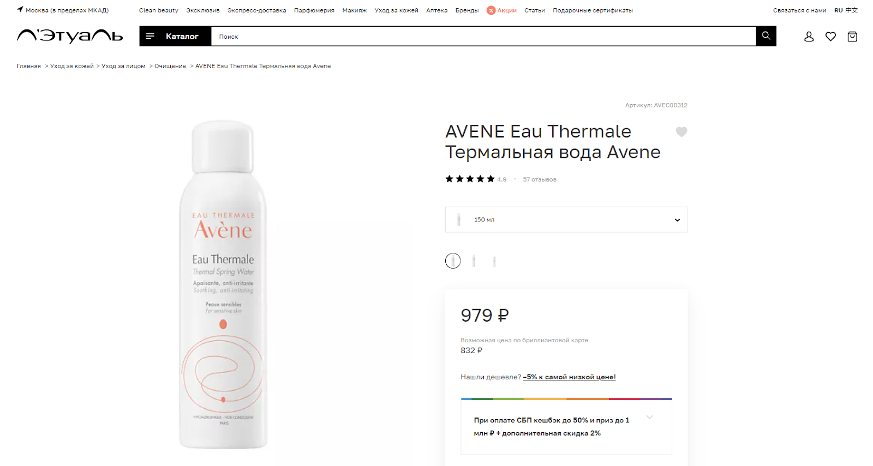The image size is (873, 466).
Task: Click the five-star rating
Action: 470,179
